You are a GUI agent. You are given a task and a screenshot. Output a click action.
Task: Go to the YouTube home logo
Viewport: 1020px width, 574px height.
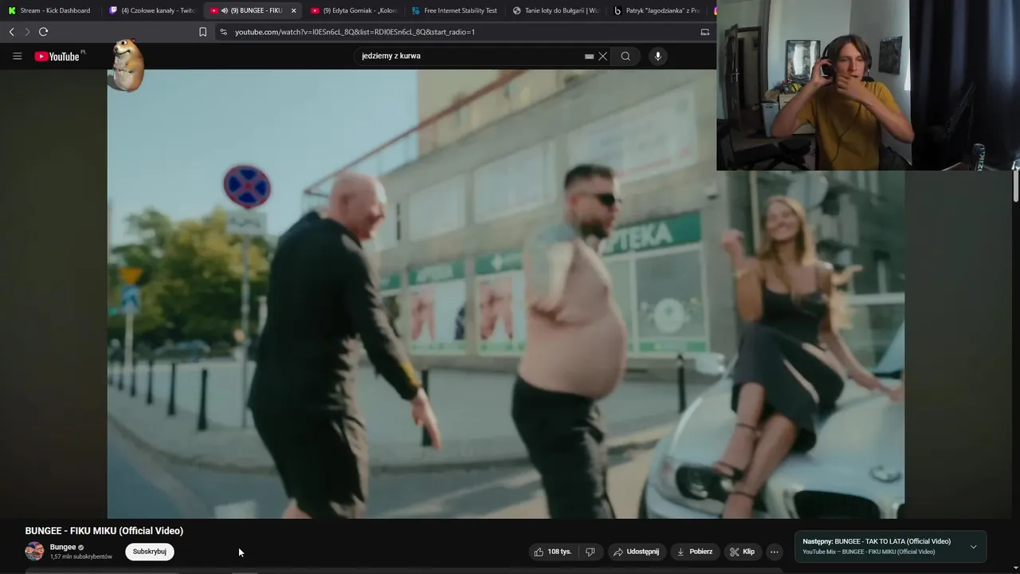57,56
